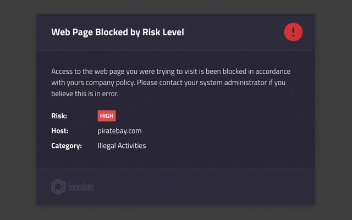Viewport: 352px width, 220px height.
Task: Click the word "Illegal" in category value
Action: (107, 146)
